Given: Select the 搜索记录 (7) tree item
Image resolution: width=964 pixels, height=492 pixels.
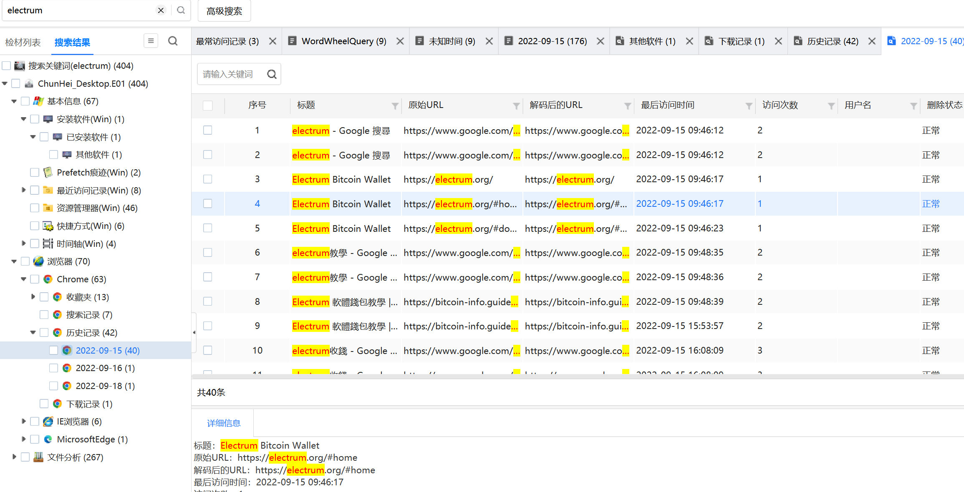Looking at the screenshot, I should (x=89, y=315).
